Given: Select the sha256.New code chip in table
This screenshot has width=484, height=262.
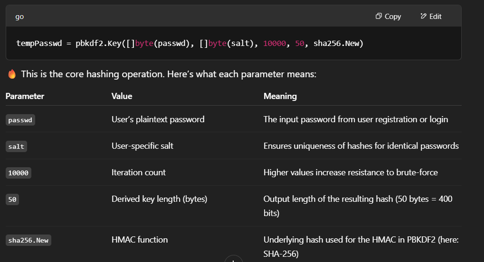Looking at the screenshot, I should point(28,240).
